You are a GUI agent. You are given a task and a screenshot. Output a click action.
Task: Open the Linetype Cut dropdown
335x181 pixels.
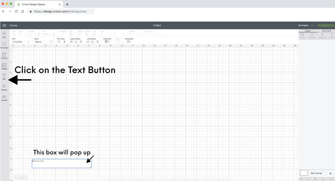pyautogui.click(x=31, y=34)
